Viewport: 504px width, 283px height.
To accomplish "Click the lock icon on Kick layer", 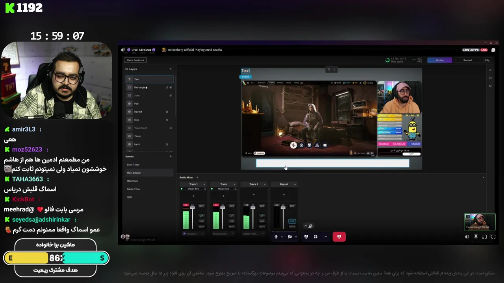I will 167,120.
